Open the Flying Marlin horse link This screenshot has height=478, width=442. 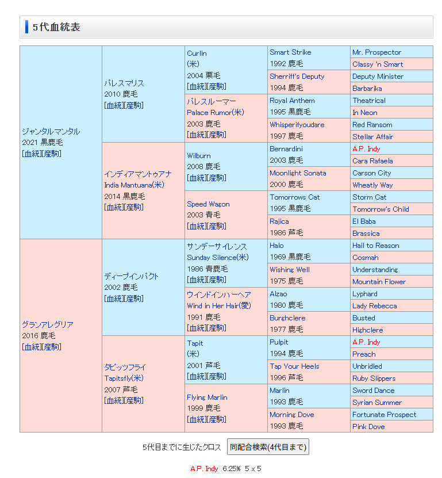click(x=207, y=397)
